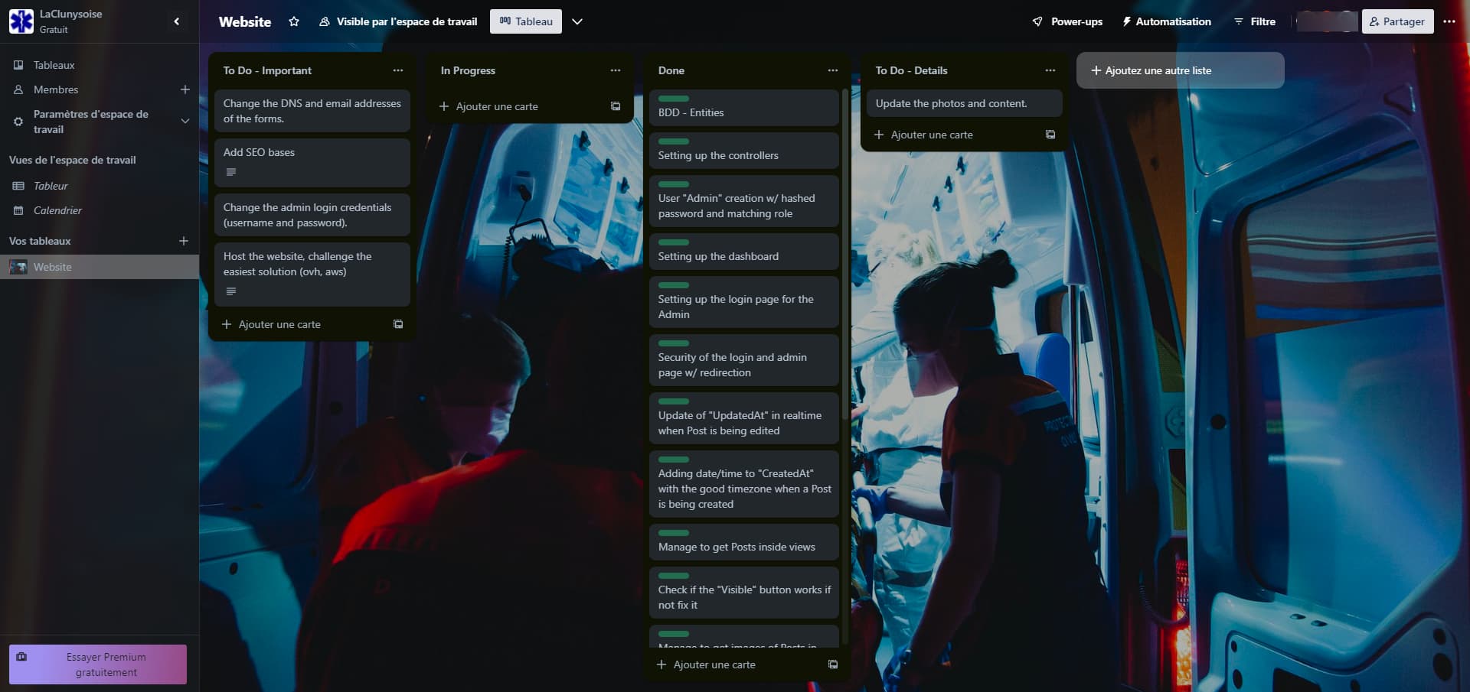The height and width of the screenshot is (692, 1470).
Task: Open the Automatisation menu
Action: [x=1166, y=21]
